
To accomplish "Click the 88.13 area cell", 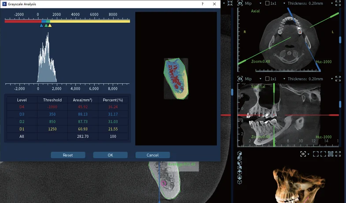I will coord(83,114).
